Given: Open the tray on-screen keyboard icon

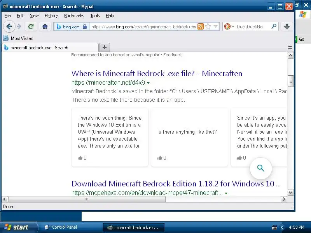Looking at the screenshot, I should tap(274, 228).
